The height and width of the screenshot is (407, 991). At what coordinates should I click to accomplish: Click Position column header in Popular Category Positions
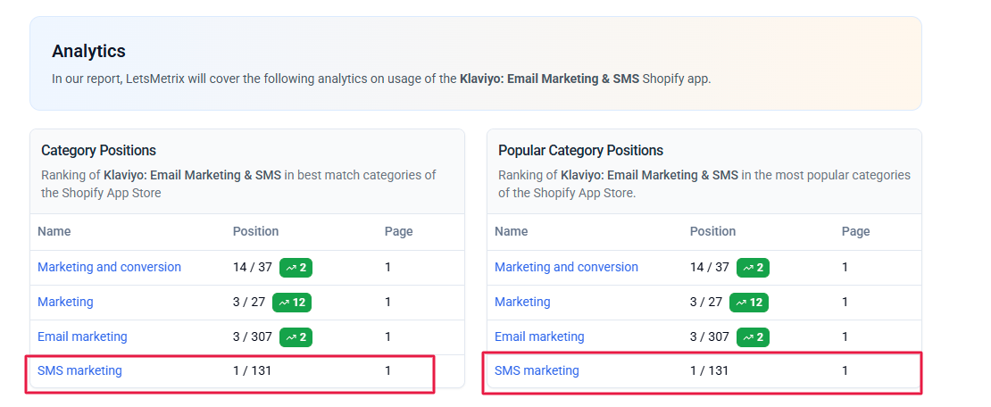click(x=712, y=231)
